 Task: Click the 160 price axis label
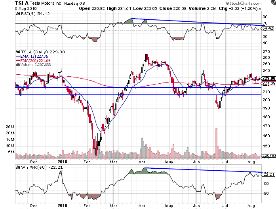tap(266, 136)
